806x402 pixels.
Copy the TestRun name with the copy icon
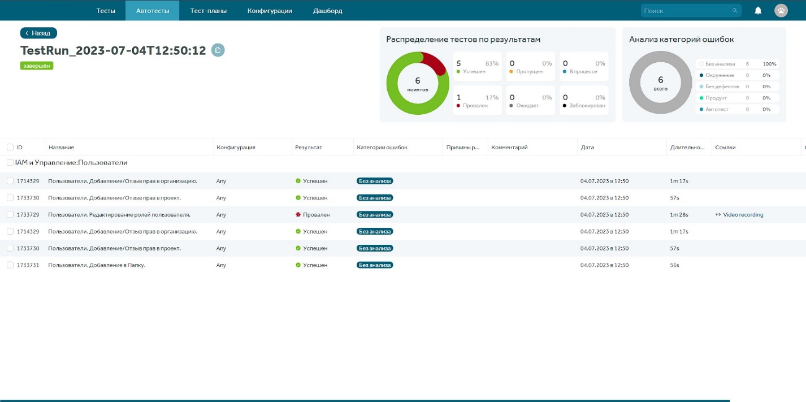(218, 50)
